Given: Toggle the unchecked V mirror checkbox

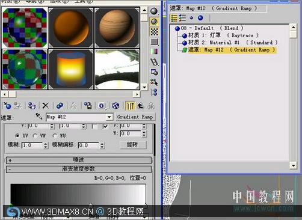Looking at the screenshot, I should [94, 126].
